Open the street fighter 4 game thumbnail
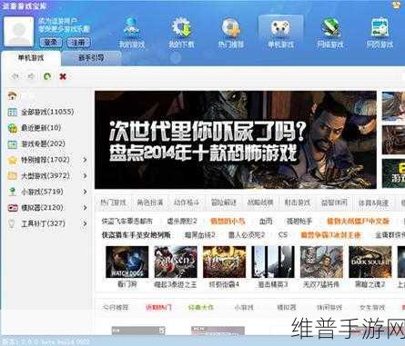The height and width of the screenshot is (346, 405). click(224, 262)
